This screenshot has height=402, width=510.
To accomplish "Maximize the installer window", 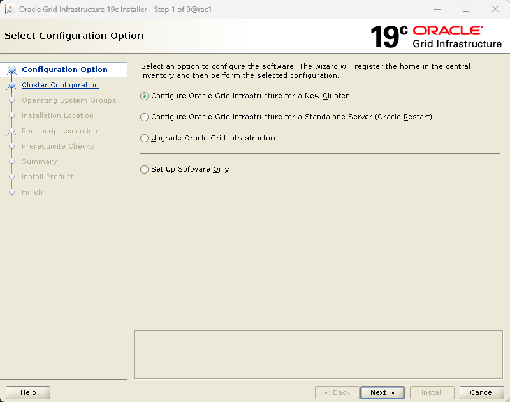I will tap(466, 9).
